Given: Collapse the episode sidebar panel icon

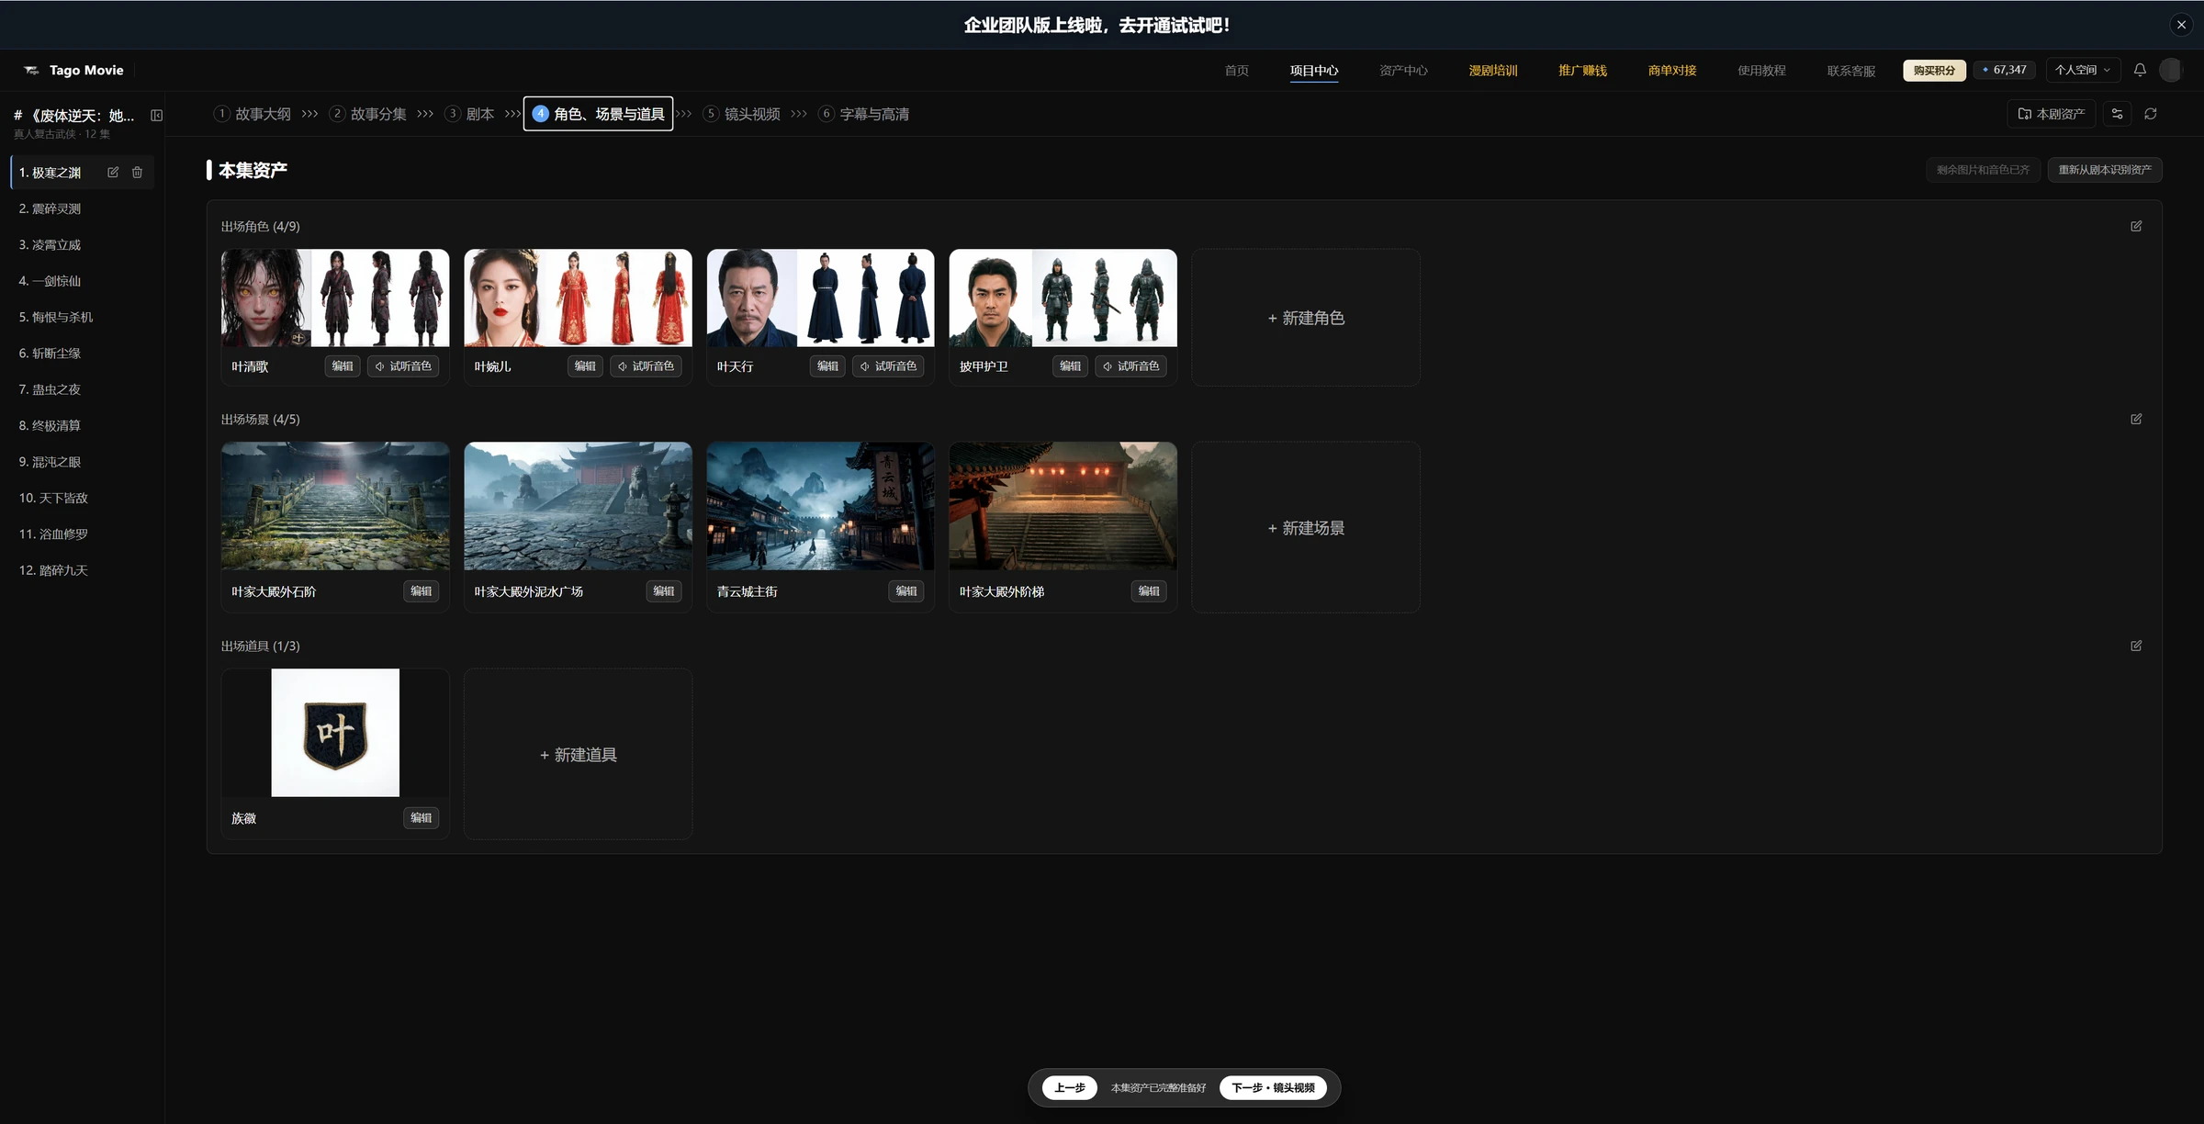Looking at the screenshot, I should pyautogui.click(x=157, y=116).
